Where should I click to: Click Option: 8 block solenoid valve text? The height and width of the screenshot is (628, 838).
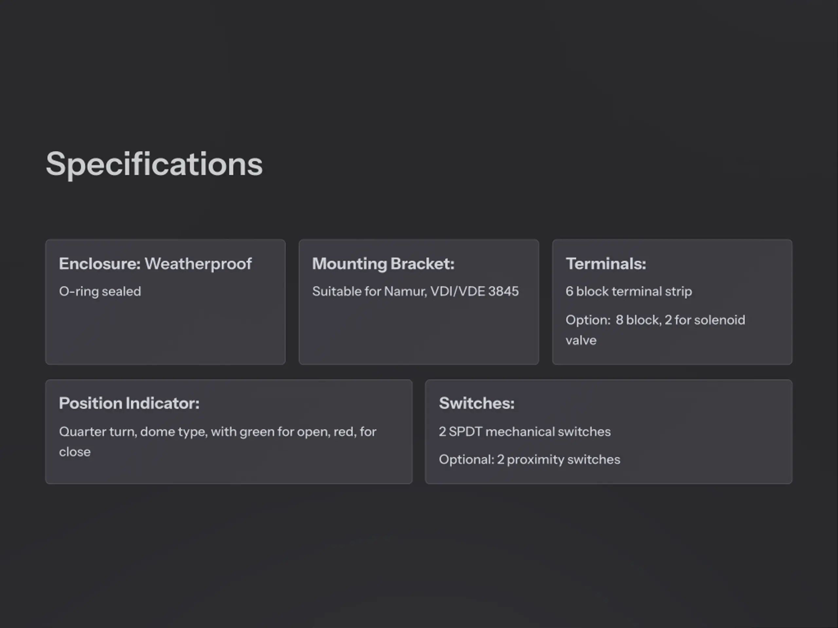coord(655,330)
